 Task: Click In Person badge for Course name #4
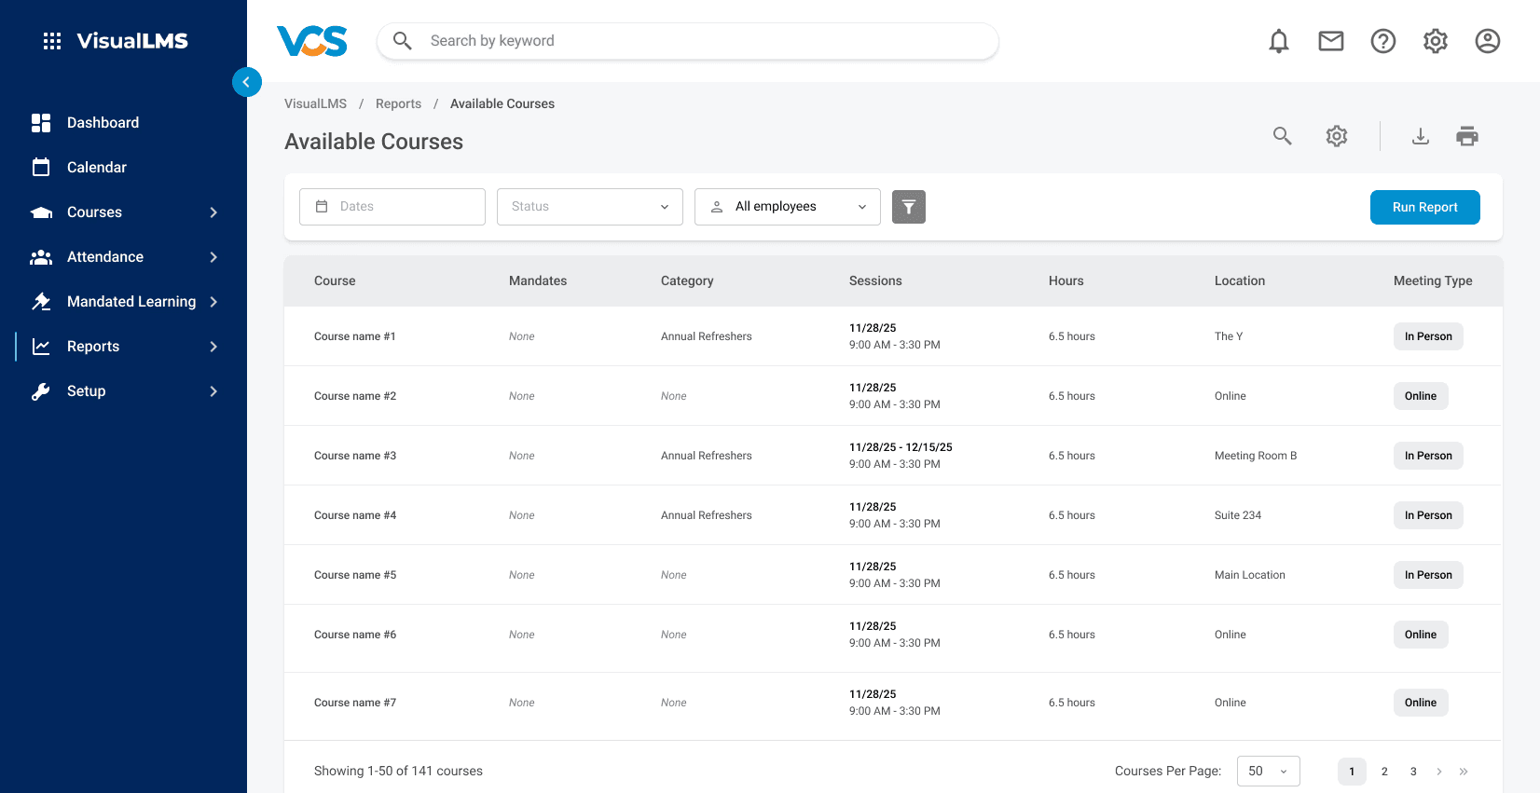[x=1428, y=515]
